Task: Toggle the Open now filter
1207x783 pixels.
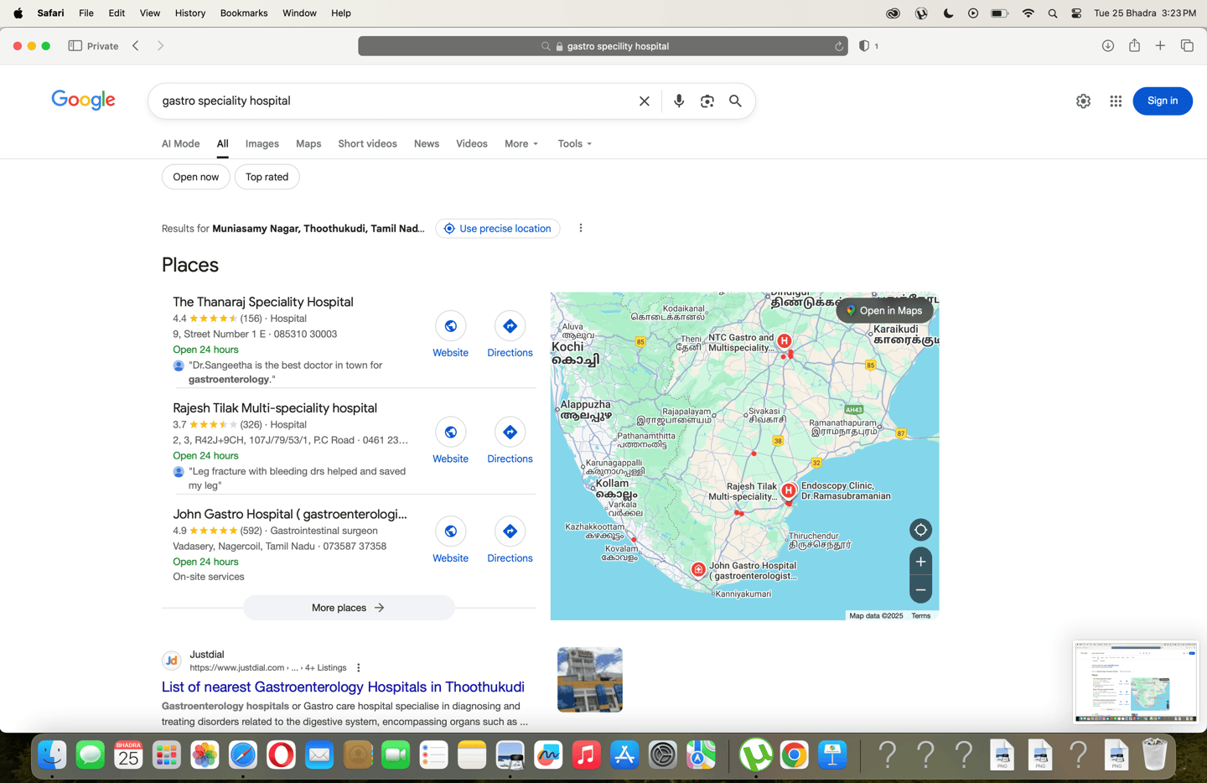Action: [196, 177]
